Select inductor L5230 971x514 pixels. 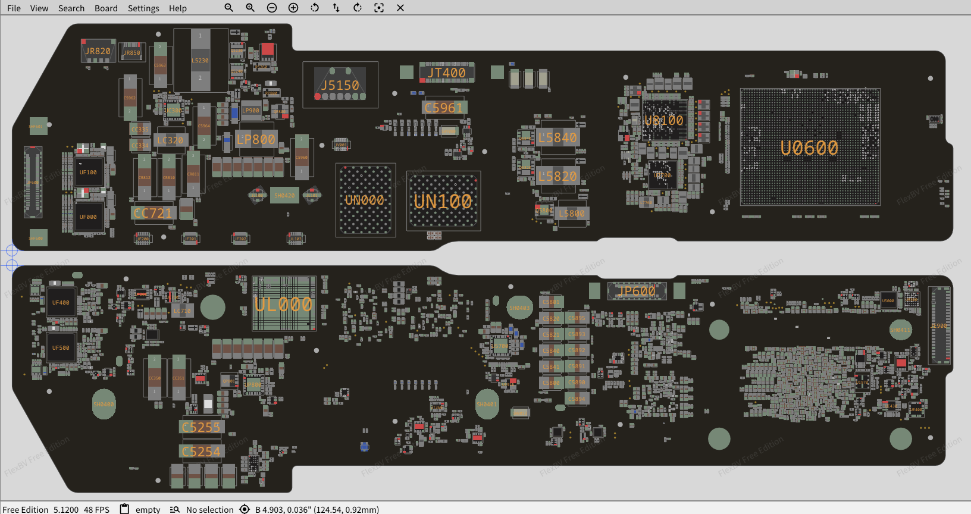pos(201,60)
